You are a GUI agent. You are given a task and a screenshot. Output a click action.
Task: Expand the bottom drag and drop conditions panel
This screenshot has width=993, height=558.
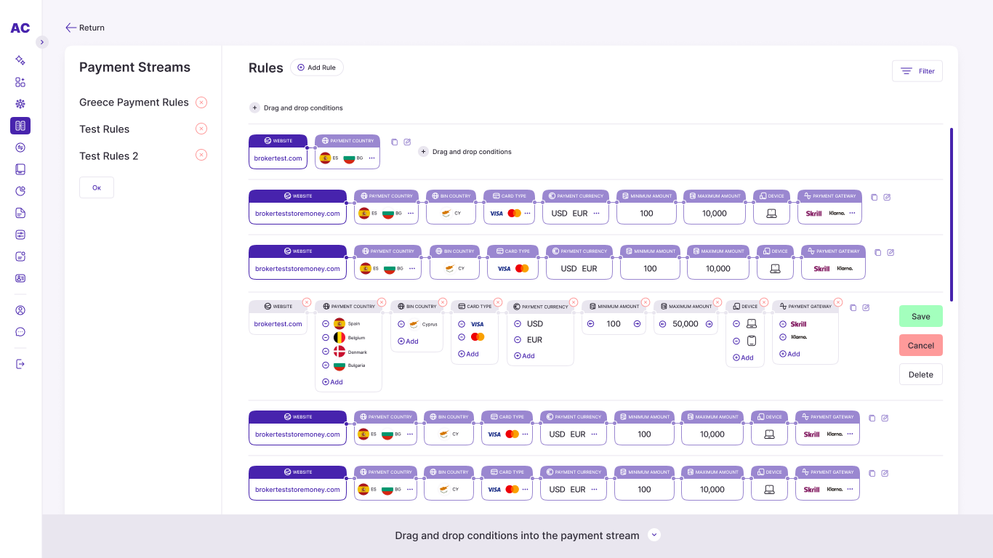coord(654,535)
